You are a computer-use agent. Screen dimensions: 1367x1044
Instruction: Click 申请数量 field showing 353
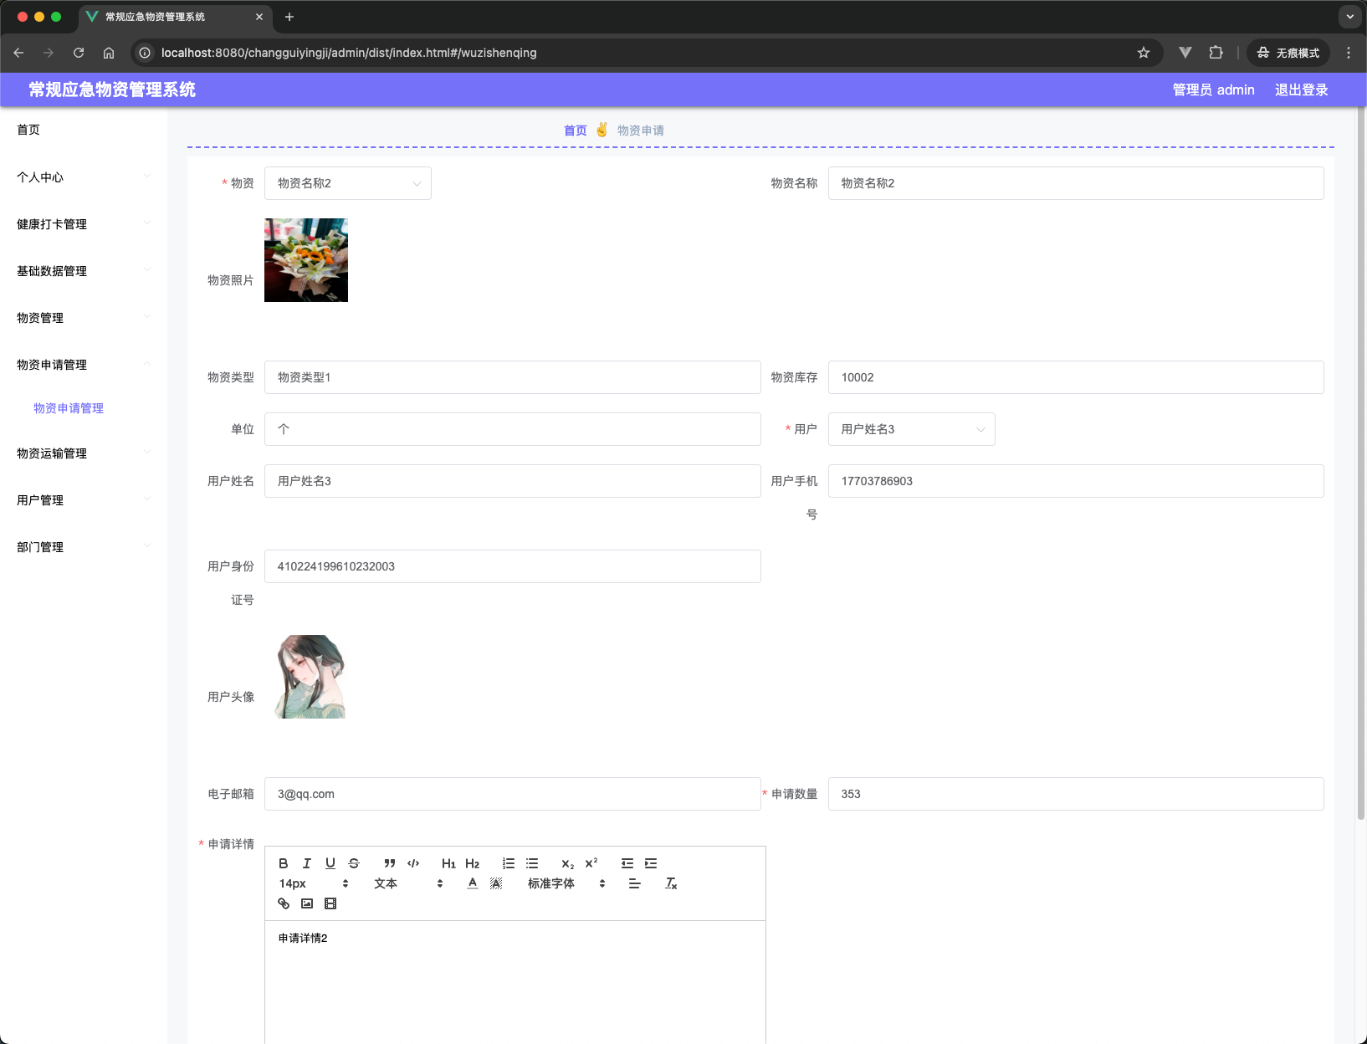coord(1076,794)
